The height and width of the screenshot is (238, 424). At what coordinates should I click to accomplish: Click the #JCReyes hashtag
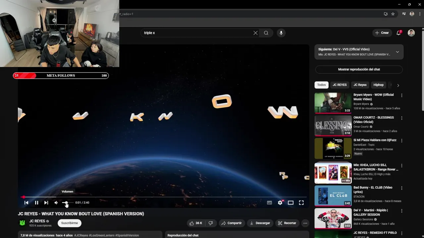click(81, 235)
